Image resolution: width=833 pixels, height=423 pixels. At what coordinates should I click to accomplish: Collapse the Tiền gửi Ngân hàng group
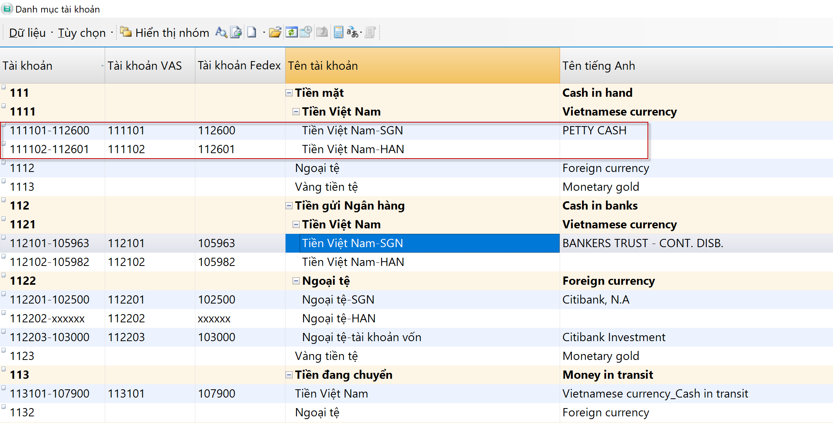(289, 206)
